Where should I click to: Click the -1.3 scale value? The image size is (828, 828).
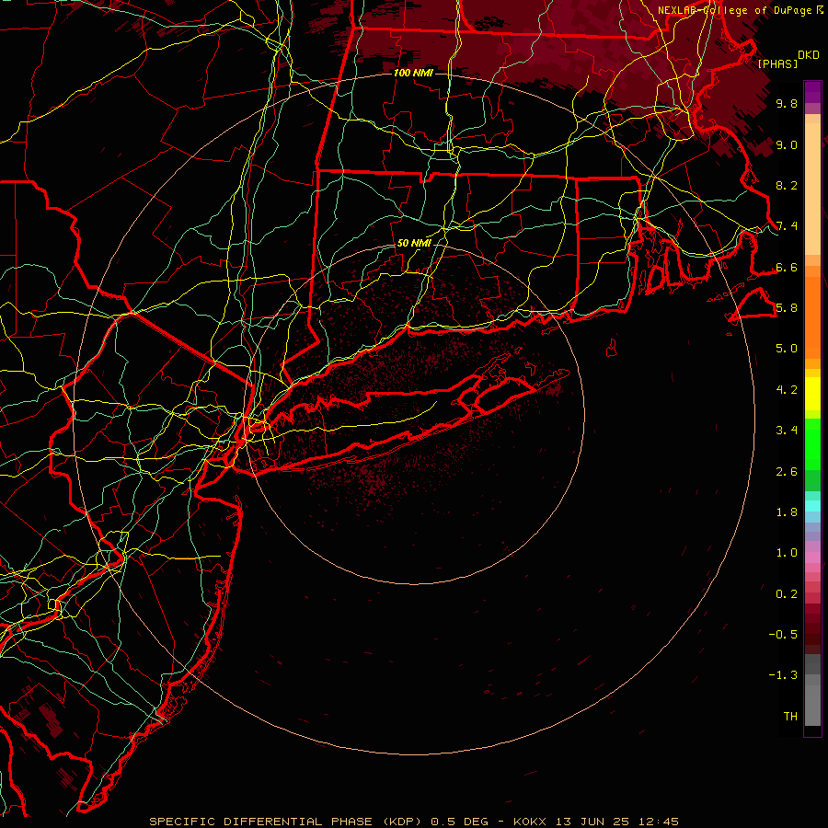click(783, 675)
